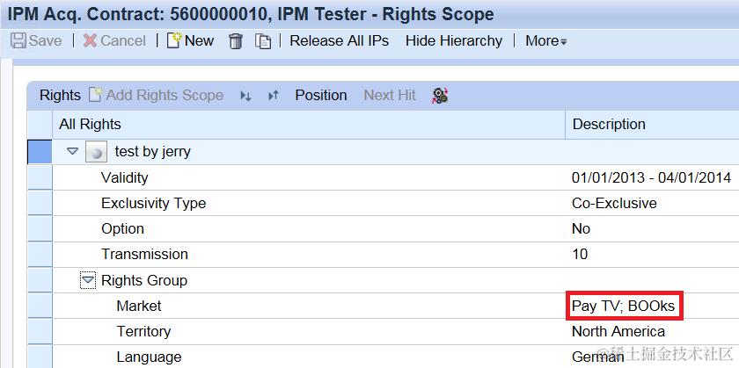The image size is (739, 368).
Task: Click the Next Hit button
Action: pos(390,96)
